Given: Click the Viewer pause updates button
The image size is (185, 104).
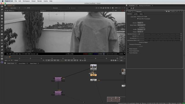Looking at the screenshot, I should [113, 8].
